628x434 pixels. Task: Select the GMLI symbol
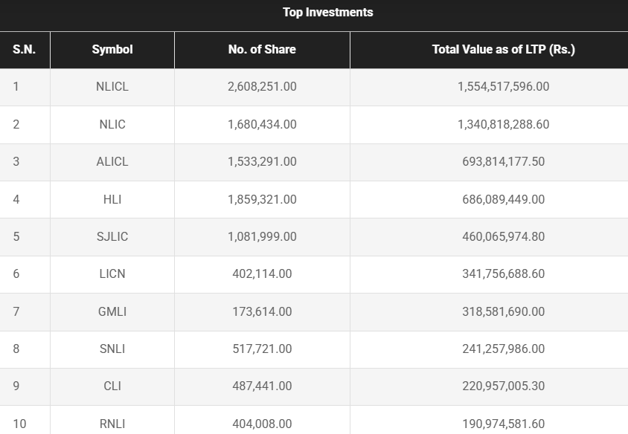coord(112,311)
